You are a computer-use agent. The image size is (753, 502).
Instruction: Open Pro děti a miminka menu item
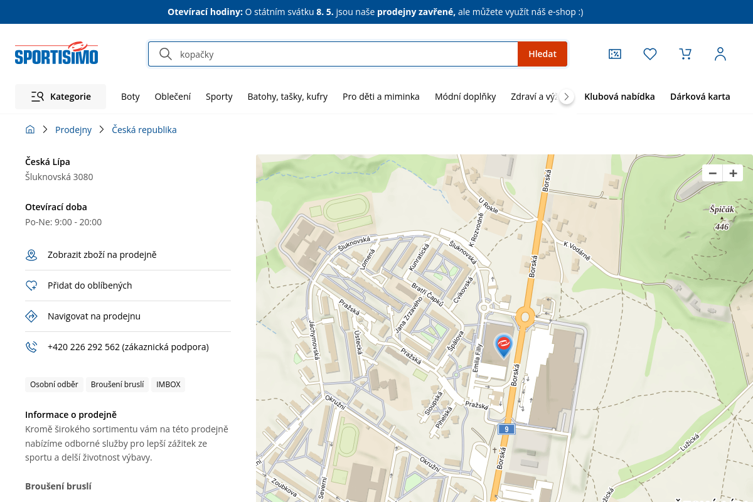pyautogui.click(x=381, y=97)
